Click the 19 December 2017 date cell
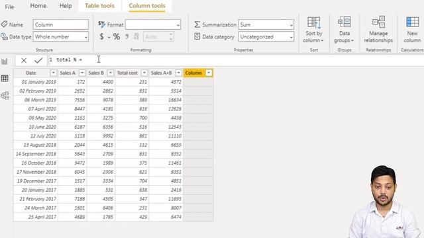This screenshot has height=238, width=424. click(x=36, y=180)
